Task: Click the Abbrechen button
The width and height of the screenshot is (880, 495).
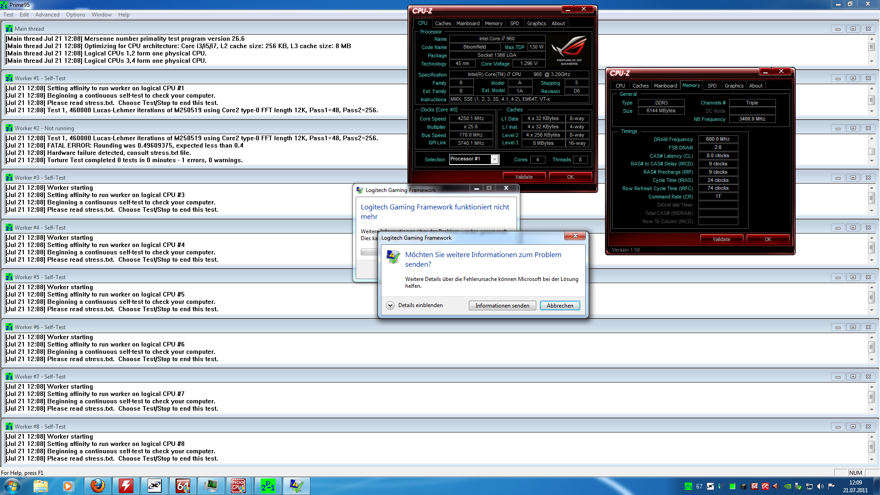Action: tap(560, 306)
